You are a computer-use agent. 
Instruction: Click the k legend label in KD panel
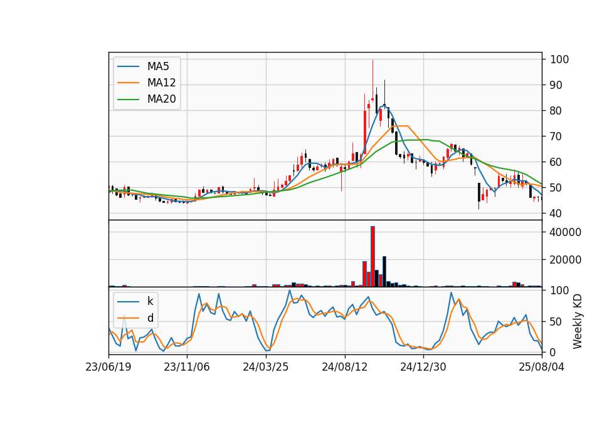tap(150, 301)
